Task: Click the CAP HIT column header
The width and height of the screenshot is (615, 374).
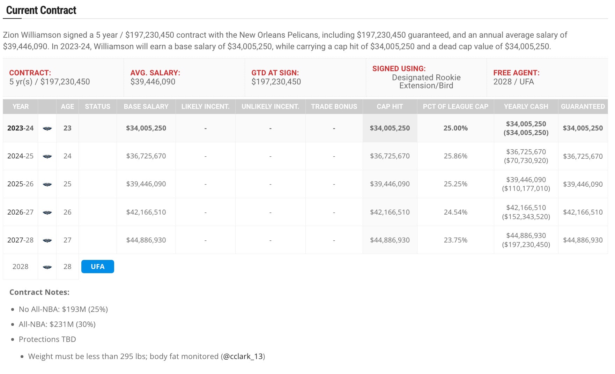Action: click(x=390, y=106)
